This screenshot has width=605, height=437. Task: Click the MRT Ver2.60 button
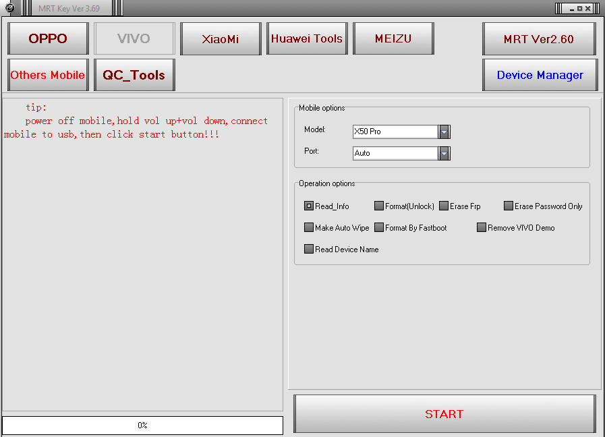tap(540, 38)
